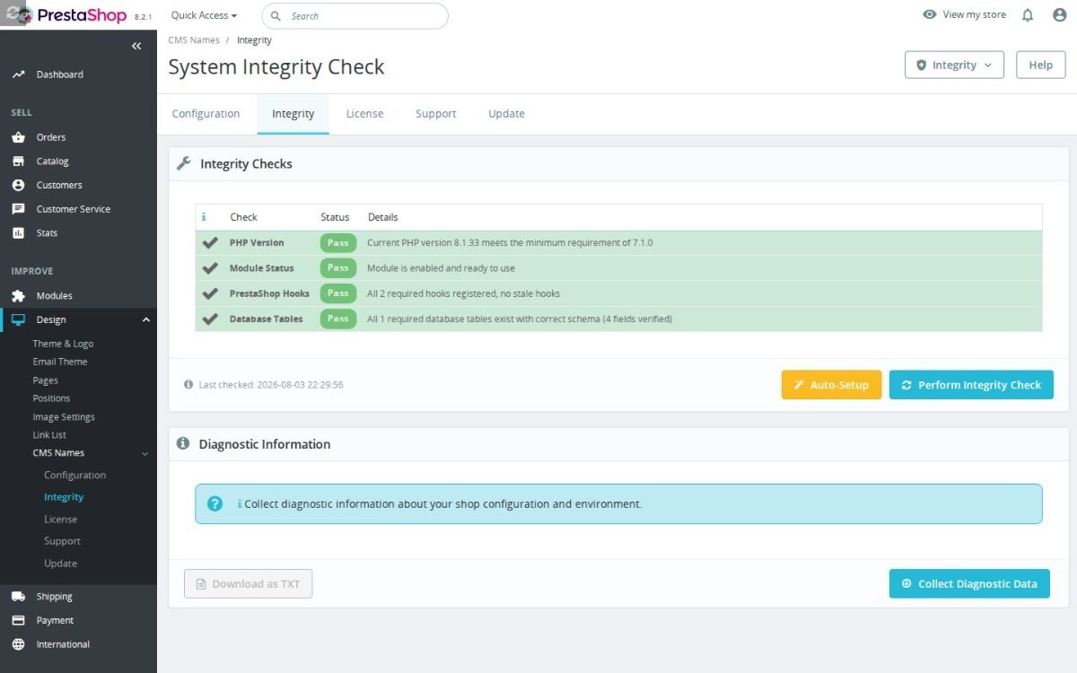
Task: Click the Payment card icon
Action: [18, 620]
